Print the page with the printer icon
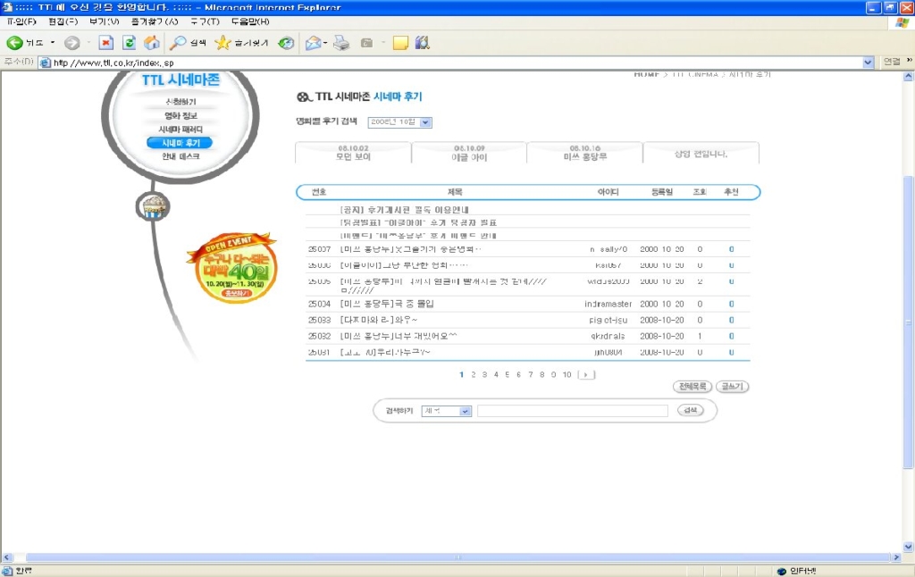The width and height of the screenshot is (915, 577). 341,43
